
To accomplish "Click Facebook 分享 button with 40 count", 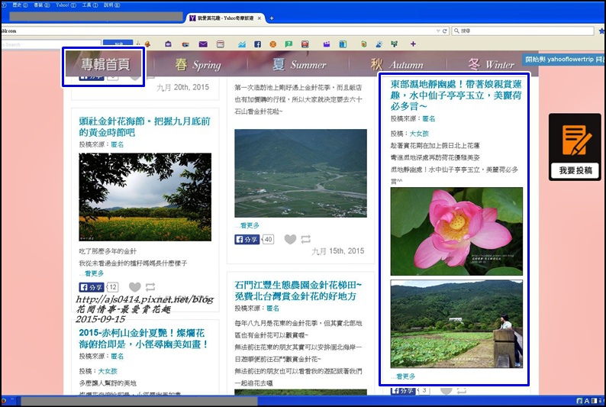I will (x=247, y=239).
